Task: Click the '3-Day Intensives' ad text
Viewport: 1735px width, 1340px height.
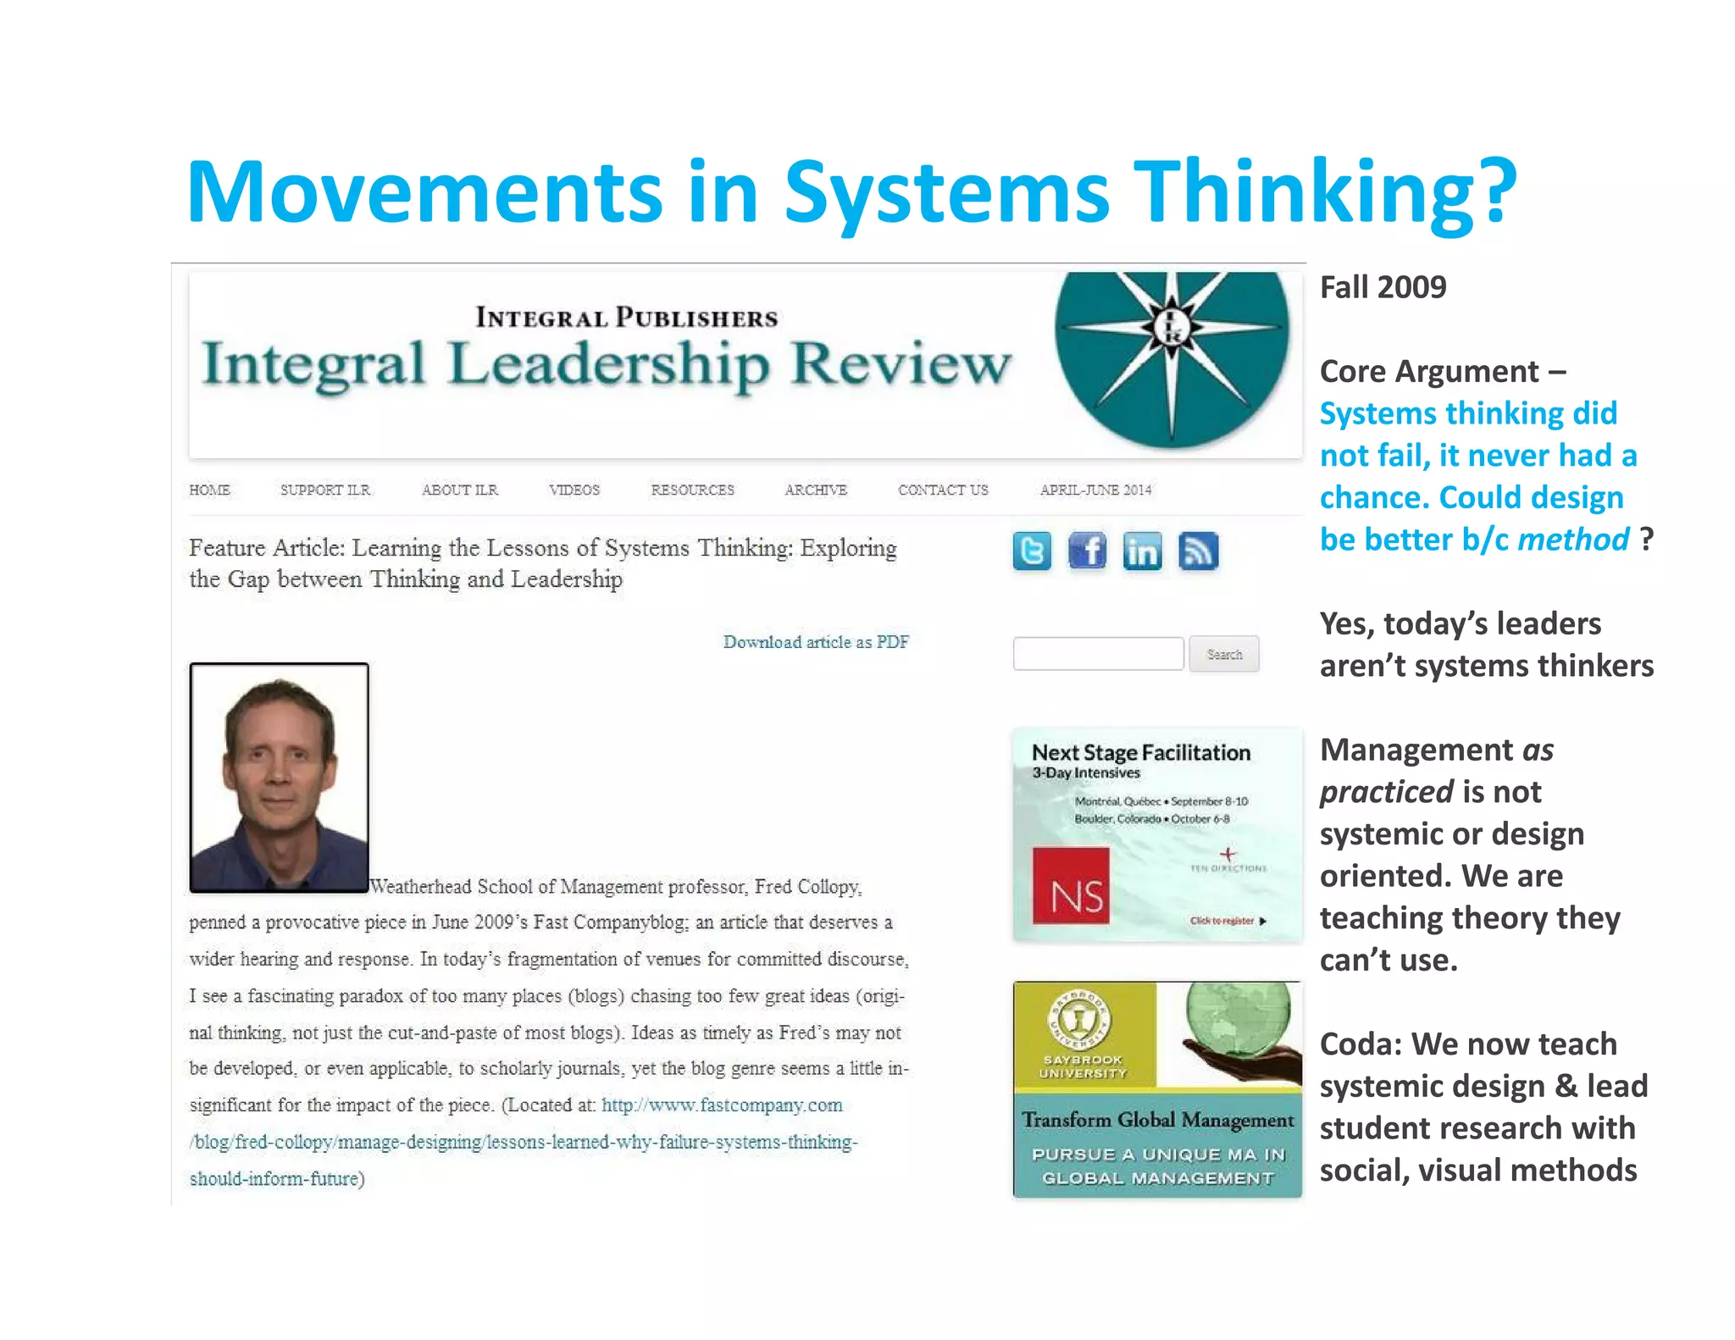Action: click(x=1086, y=773)
